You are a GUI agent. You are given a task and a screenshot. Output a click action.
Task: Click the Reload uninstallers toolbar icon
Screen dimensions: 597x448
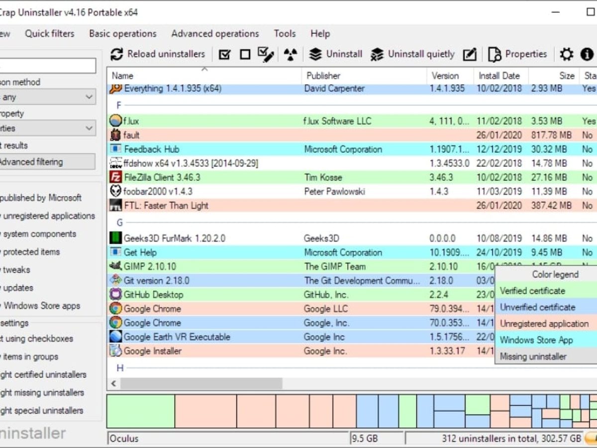116,54
